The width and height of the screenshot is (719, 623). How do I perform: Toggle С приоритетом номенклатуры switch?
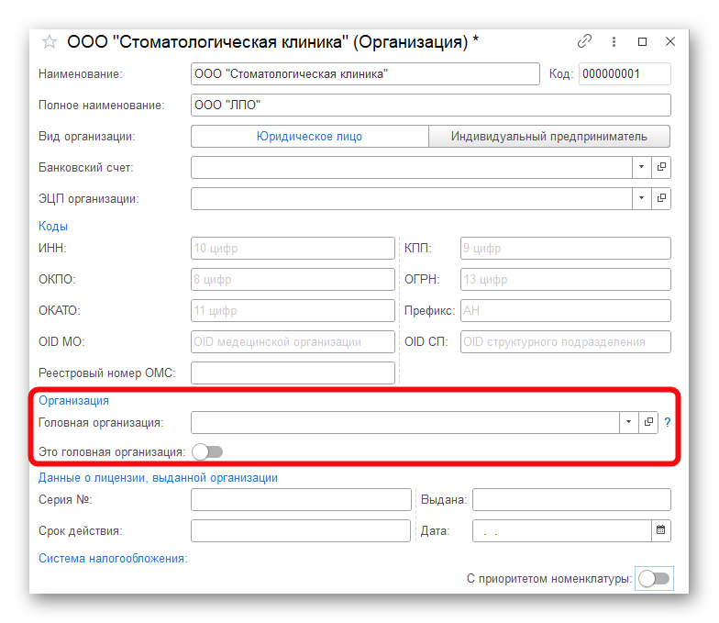tap(655, 578)
